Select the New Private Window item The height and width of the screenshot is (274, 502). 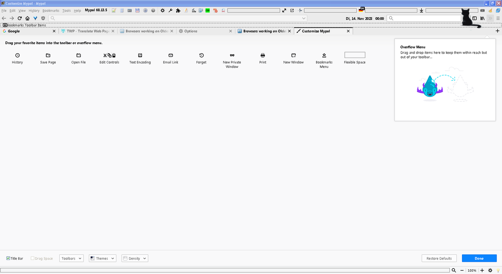tap(232, 61)
